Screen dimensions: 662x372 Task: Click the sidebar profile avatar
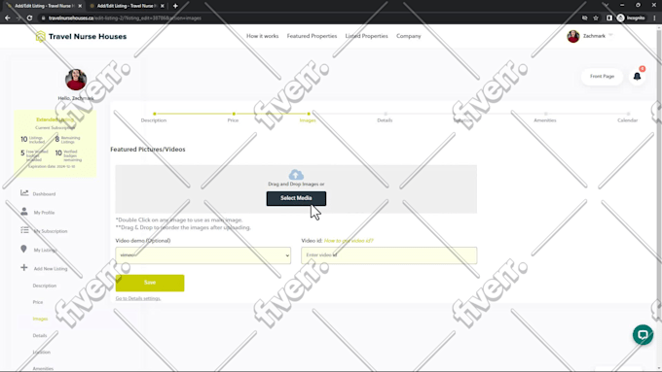pos(76,80)
